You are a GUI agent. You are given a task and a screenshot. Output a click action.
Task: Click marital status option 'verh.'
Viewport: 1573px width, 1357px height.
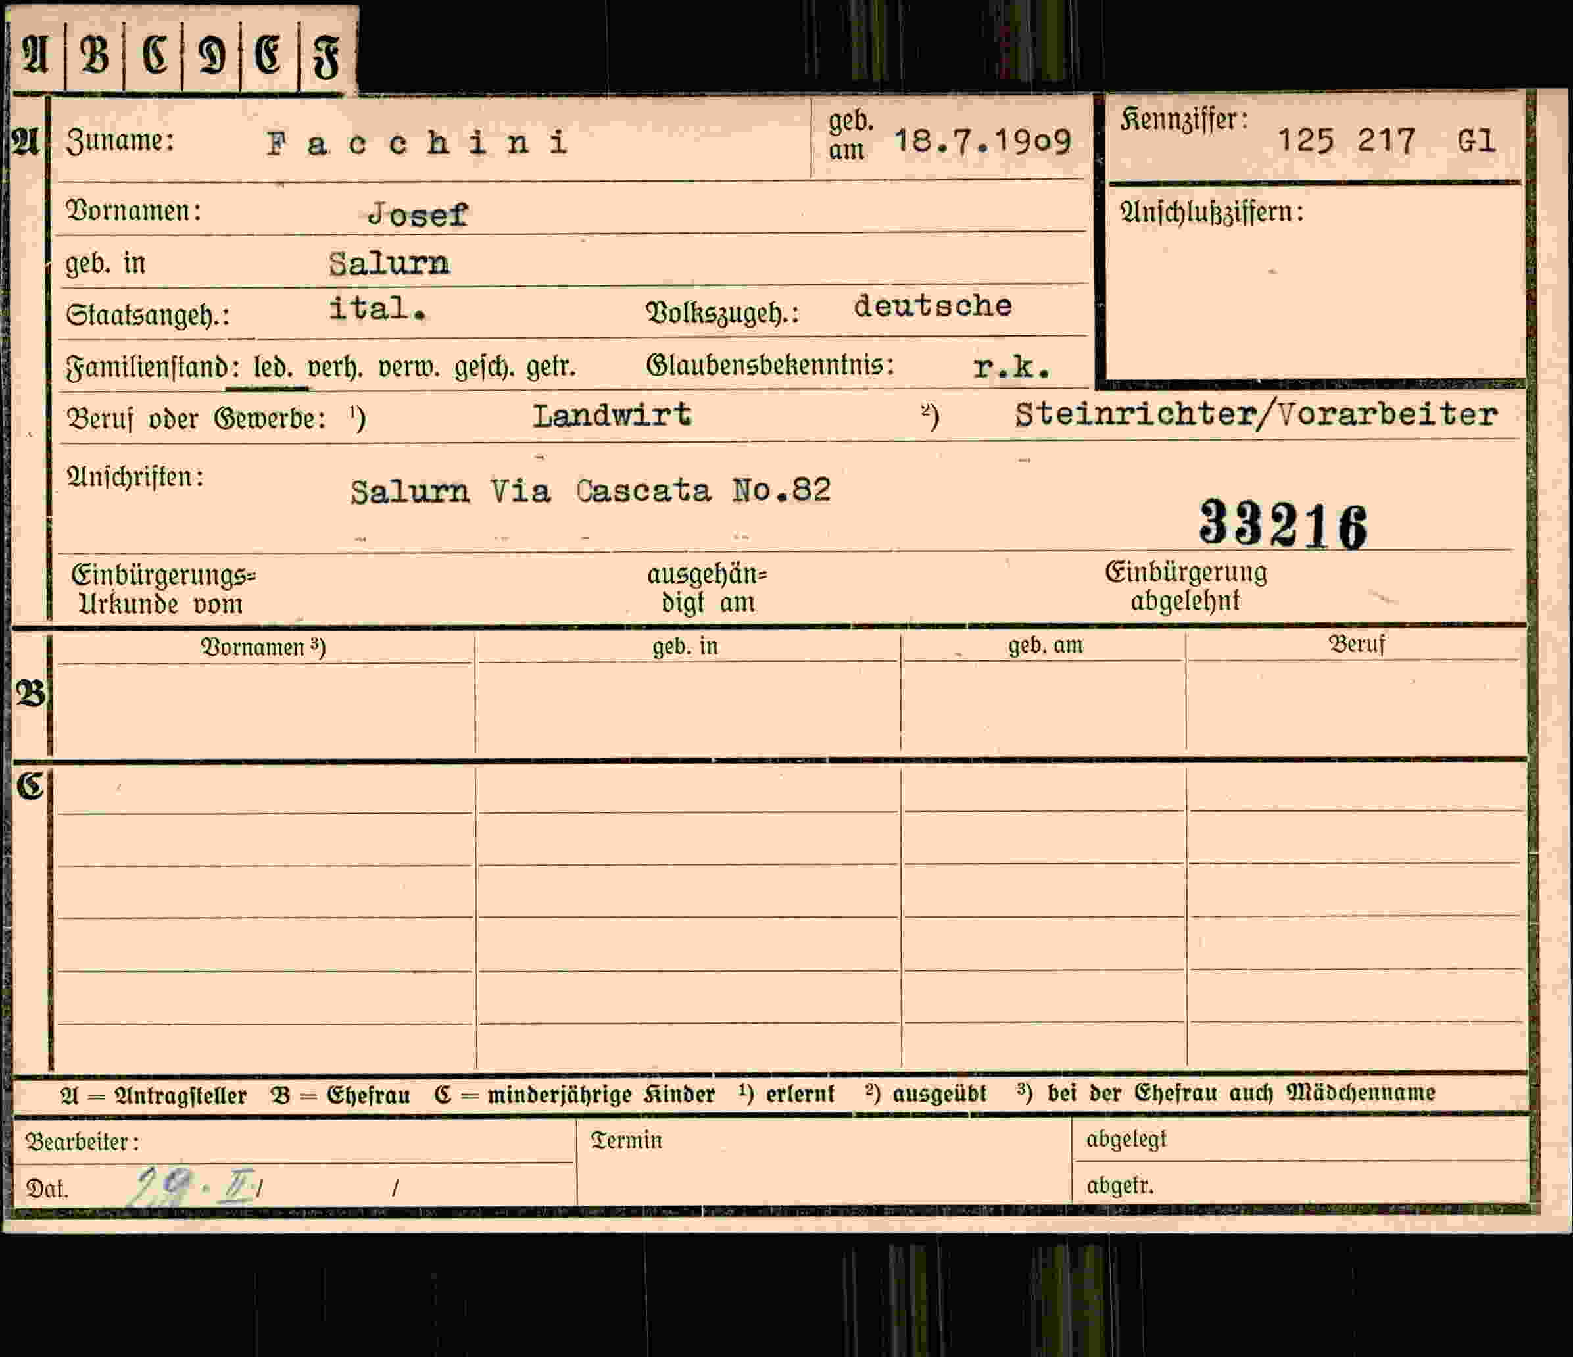[335, 368]
